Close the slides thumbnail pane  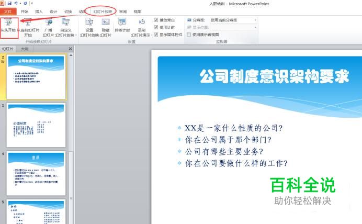pos(71,49)
